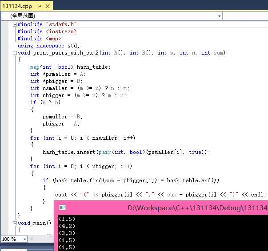
Task: Click on #include <iostream> line
Action: 47,31
